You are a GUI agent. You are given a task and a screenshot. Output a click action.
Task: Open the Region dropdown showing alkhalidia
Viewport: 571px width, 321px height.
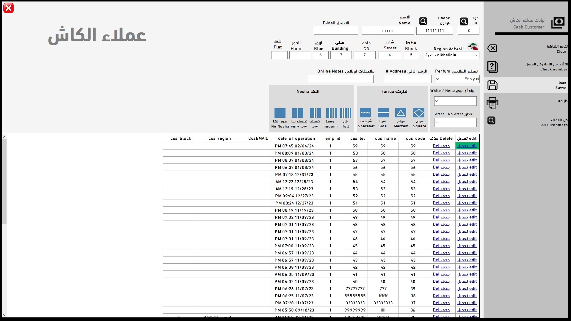coord(452,55)
